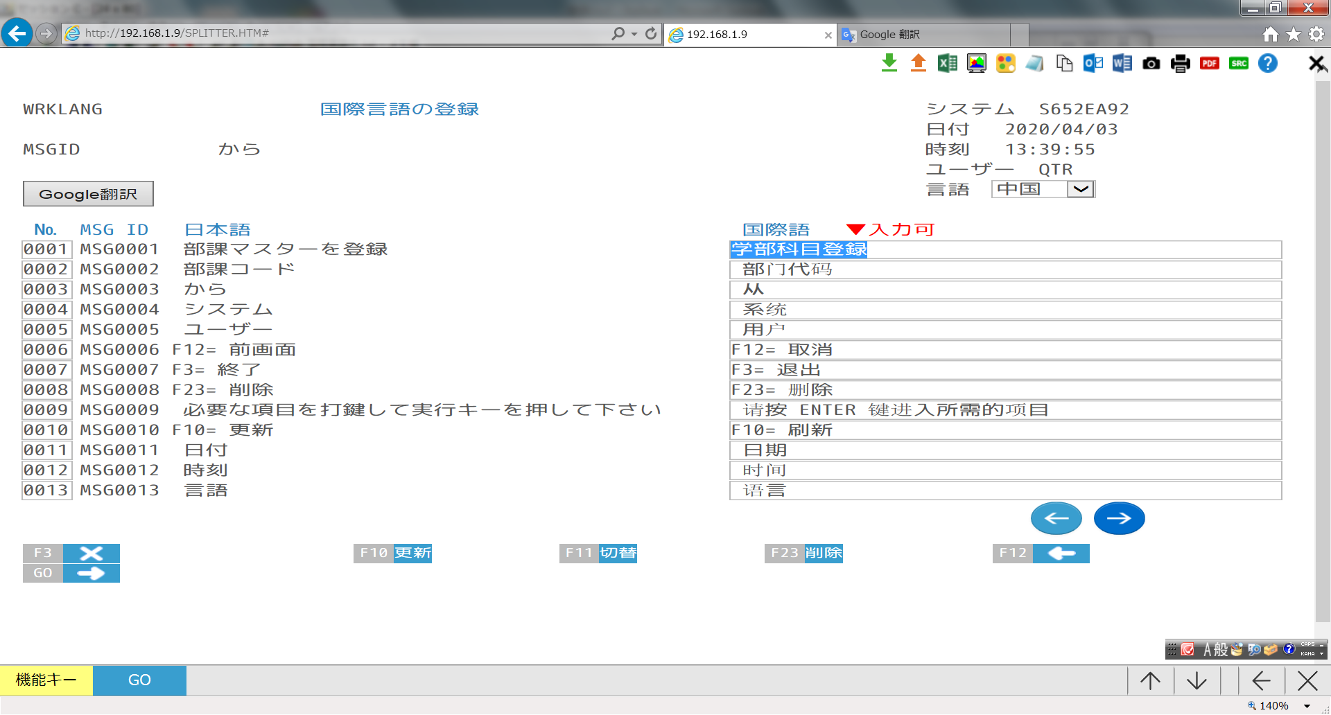Take a screenshot with camera icon
Image resolution: width=1331 pixels, height=715 pixels.
1151,64
